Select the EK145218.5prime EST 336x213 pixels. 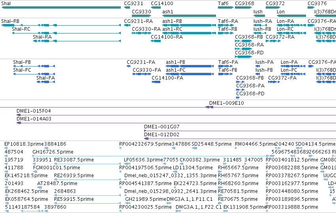click(x=6, y=180)
